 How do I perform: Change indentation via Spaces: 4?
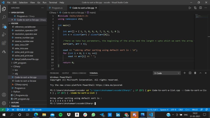click(x=164, y=110)
